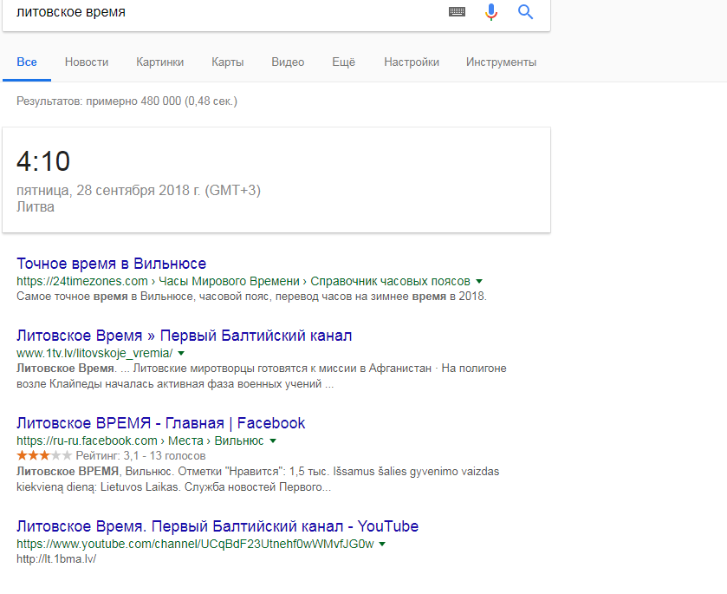The image size is (727, 594).
Task: Expand options arrow next to 24timezones.com URL
Action: click(479, 281)
